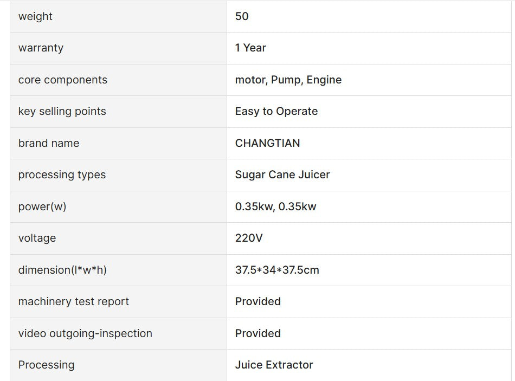
Task: Select the 'Easy to Operate' value
Action: [x=276, y=111]
